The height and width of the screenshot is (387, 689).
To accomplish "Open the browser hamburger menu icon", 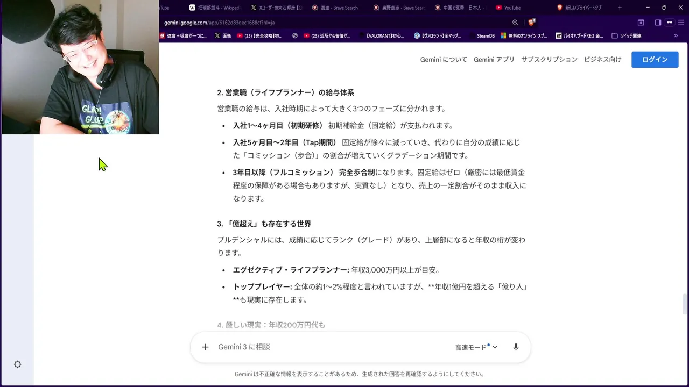I will [x=681, y=23].
